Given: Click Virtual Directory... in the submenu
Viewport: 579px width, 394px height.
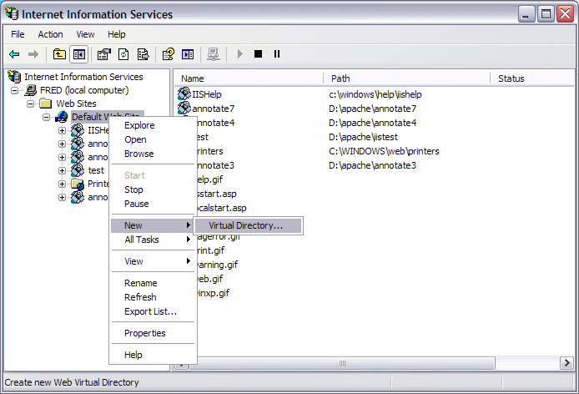Looking at the screenshot, I should 248,225.
